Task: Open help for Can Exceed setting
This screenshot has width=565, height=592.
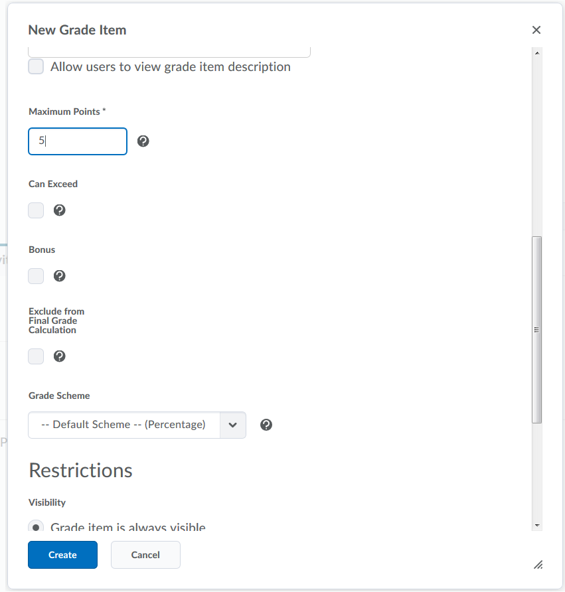Action: (59, 210)
